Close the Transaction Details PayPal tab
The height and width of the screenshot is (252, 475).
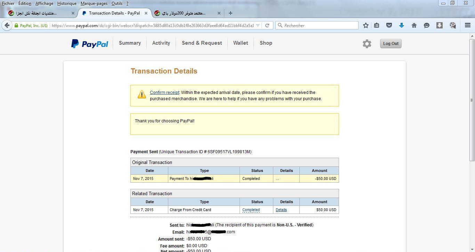(146, 13)
